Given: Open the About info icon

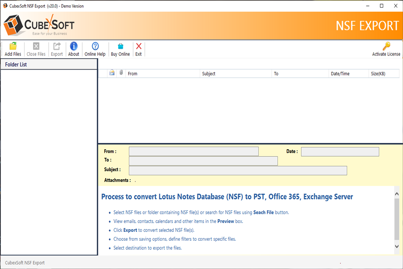Looking at the screenshot, I should pos(73,46).
